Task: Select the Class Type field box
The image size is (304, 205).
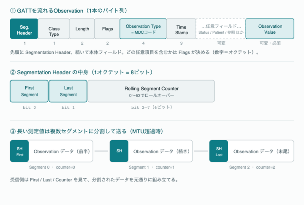Action: pos(54,29)
